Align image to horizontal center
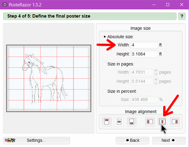Image resolution: width=189 pixels, height=147 pixels. point(162,122)
